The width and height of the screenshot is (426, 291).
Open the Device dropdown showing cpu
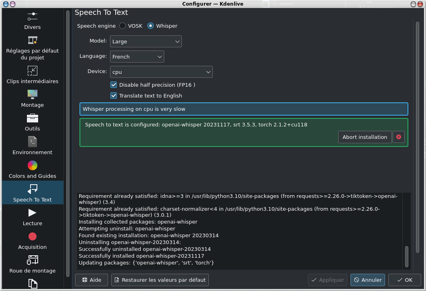tap(161, 72)
